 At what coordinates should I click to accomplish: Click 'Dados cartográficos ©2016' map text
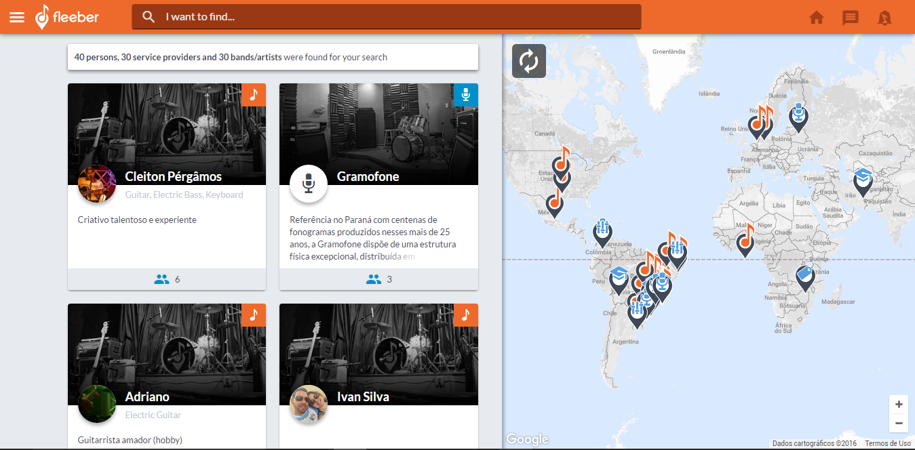click(814, 443)
